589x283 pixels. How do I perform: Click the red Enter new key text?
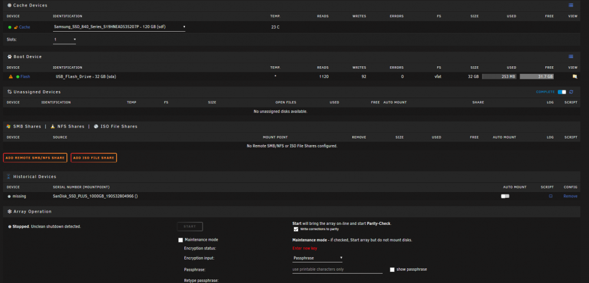pyautogui.click(x=305, y=248)
